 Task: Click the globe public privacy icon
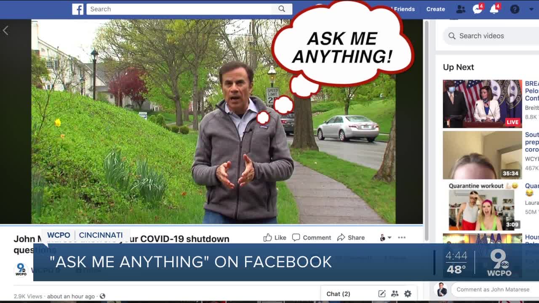[102, 296]
